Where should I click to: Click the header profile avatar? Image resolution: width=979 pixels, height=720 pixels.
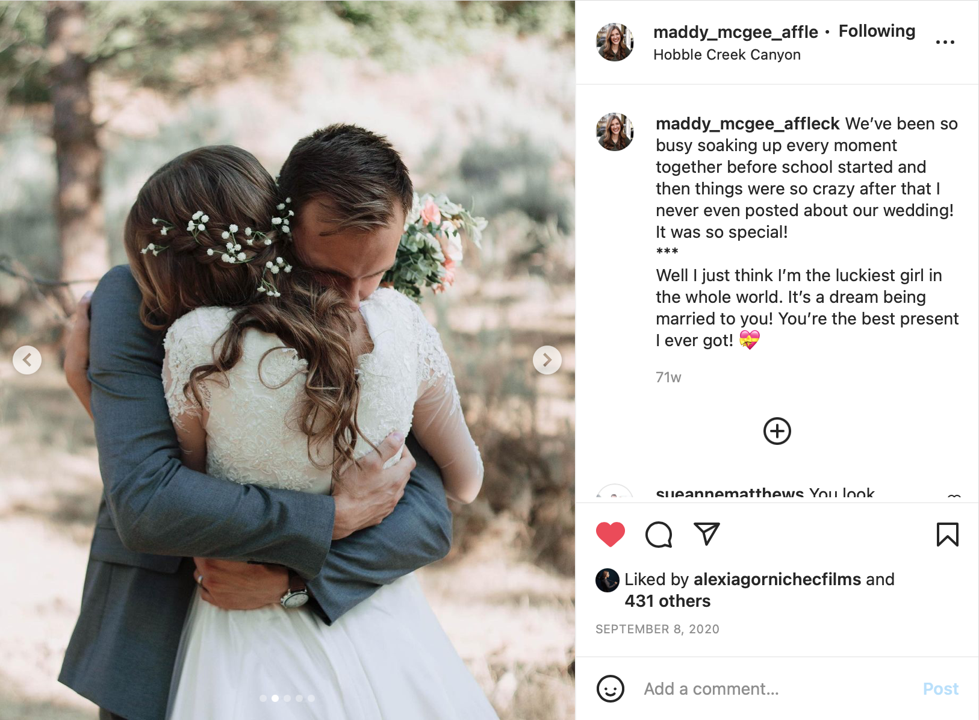tap(615, 42)
